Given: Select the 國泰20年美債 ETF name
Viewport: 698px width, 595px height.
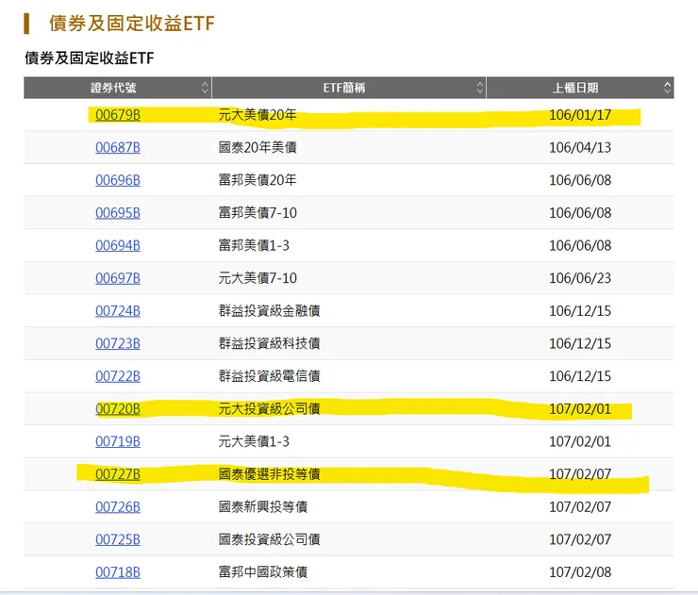Looking at the screenshot, I should click(258, 147).
